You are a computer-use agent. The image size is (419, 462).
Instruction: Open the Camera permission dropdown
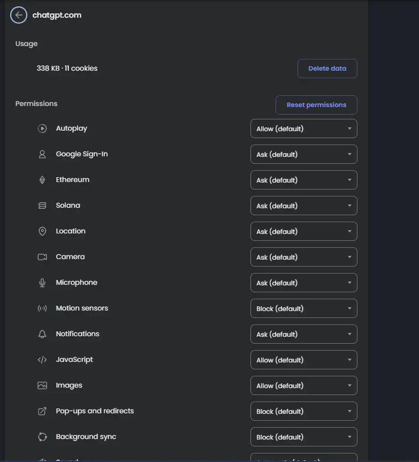point(303,257)
